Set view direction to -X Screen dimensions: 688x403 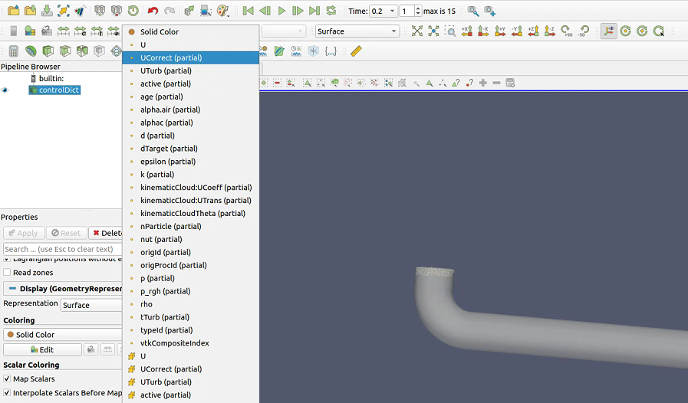point(483,31)
